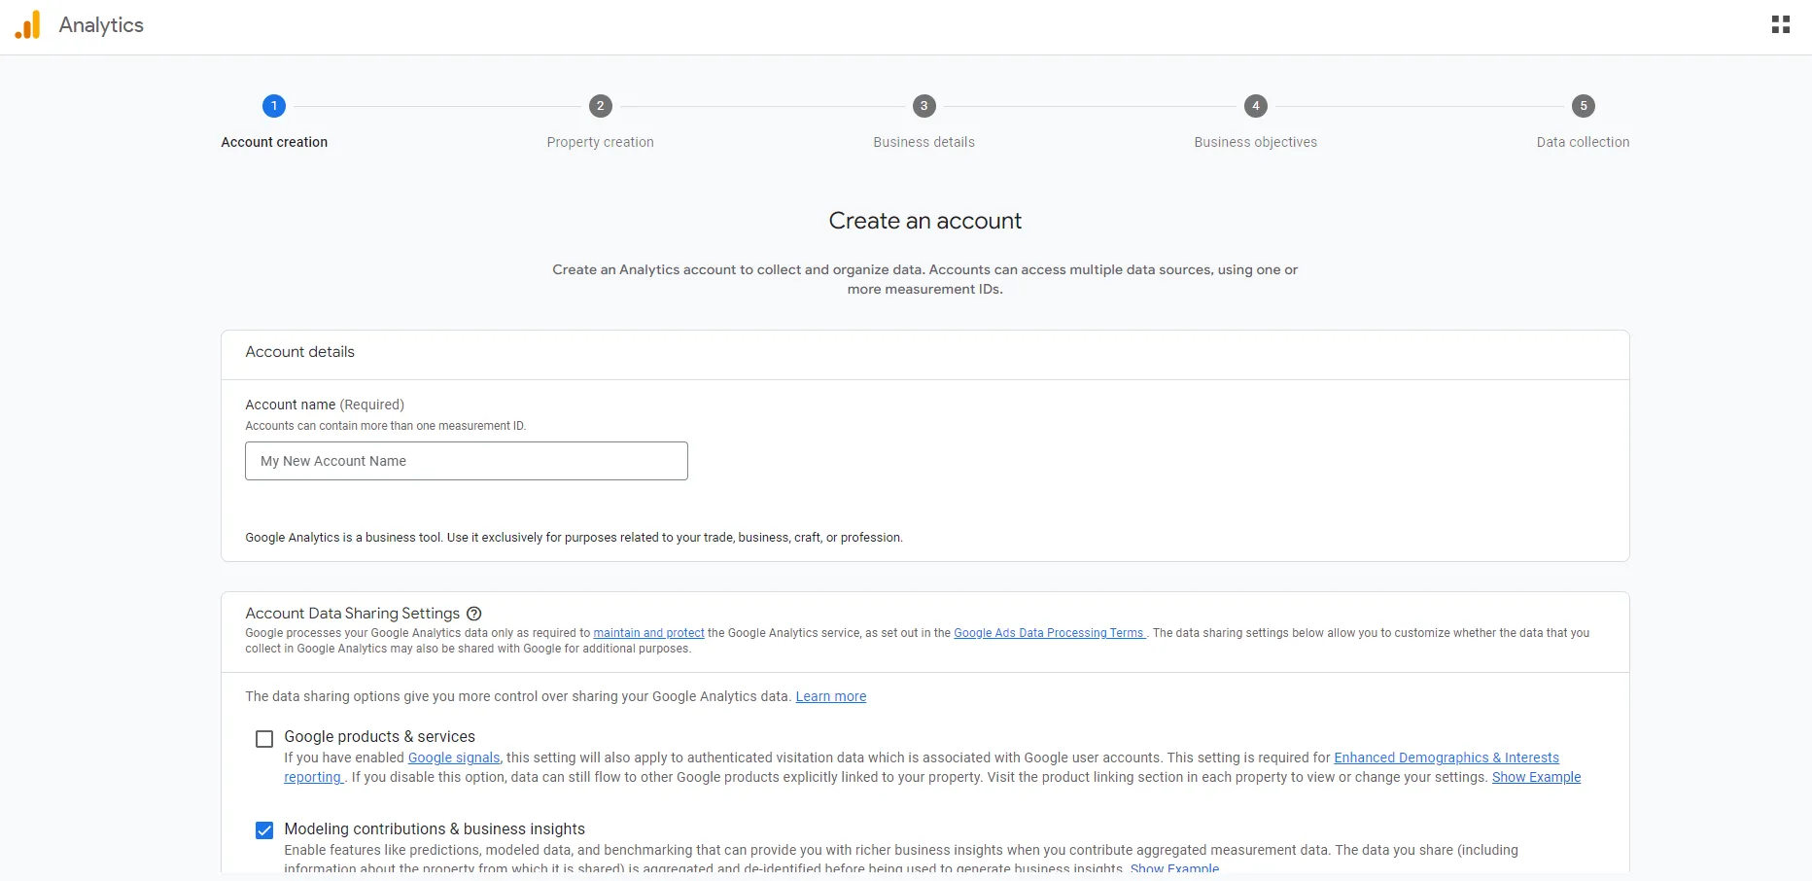Click step circle 2 for Property creation
Viewport: 1812px width, 881px height.
pyautogui.click(x=601, y=107)
